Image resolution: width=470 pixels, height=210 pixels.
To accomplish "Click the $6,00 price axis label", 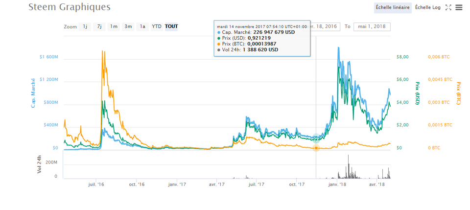I will coord(401,80).
